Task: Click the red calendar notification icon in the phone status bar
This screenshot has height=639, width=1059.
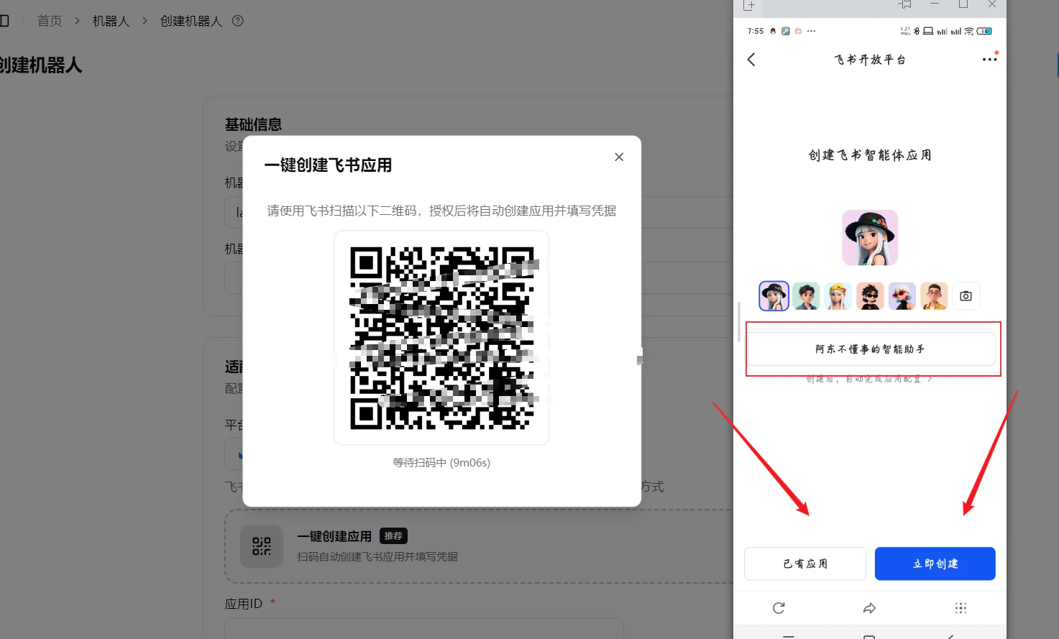Action: click(x=798, y=31)
